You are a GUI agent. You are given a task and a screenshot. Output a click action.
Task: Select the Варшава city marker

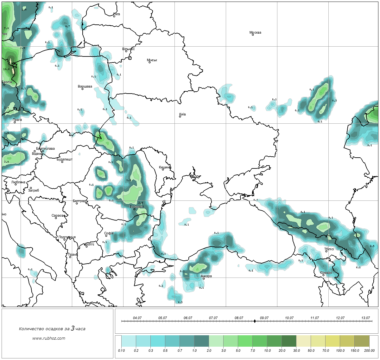[82, 89]
